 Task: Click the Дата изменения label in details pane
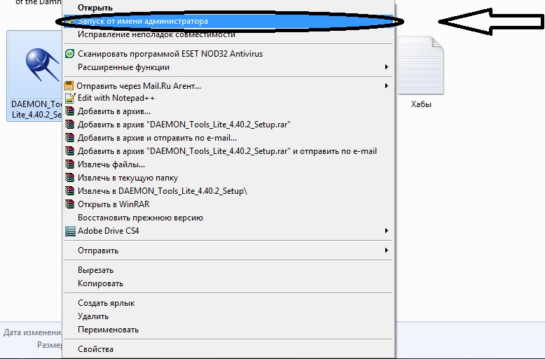click(32, 332)
